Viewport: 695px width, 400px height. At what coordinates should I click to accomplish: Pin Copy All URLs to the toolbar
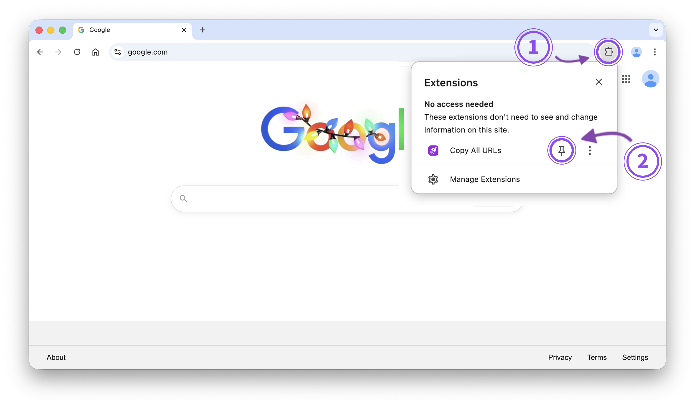click(562, 150)
